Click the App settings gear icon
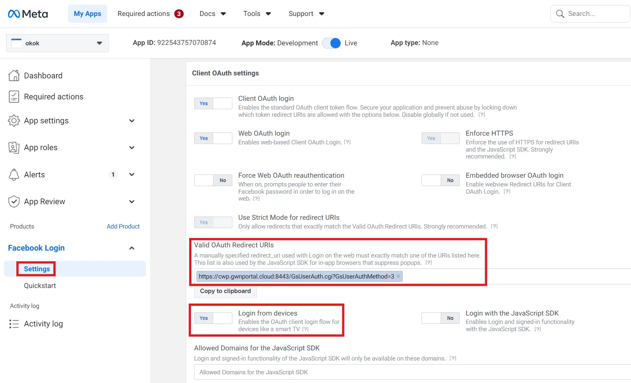Image resolution: width=631 pixels, height=383 pixels. 14,121
